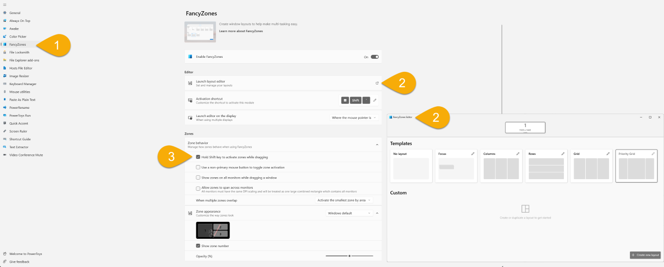Open Windows default appearance dropdown

[x=349, y=213]
